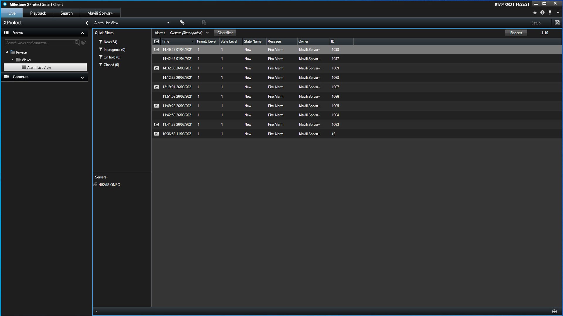Sort by Message column header
The width and height of the screenshot is (563, 316).
(281, 41)
